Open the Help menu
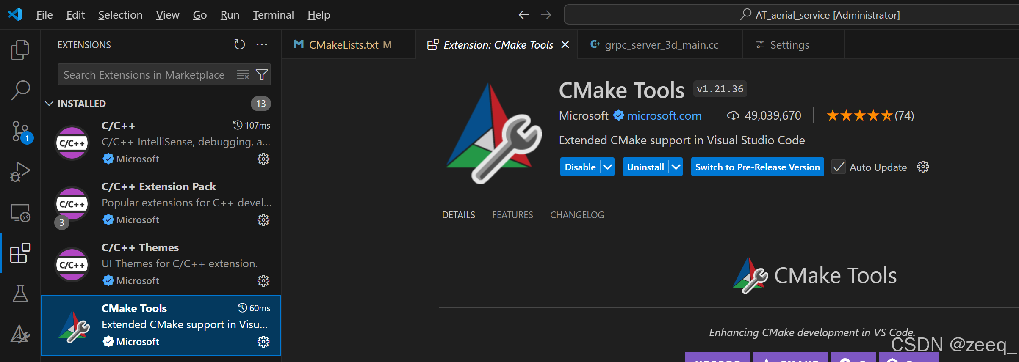Viewport: 1019px width, 362px height. tap(319, 15)
